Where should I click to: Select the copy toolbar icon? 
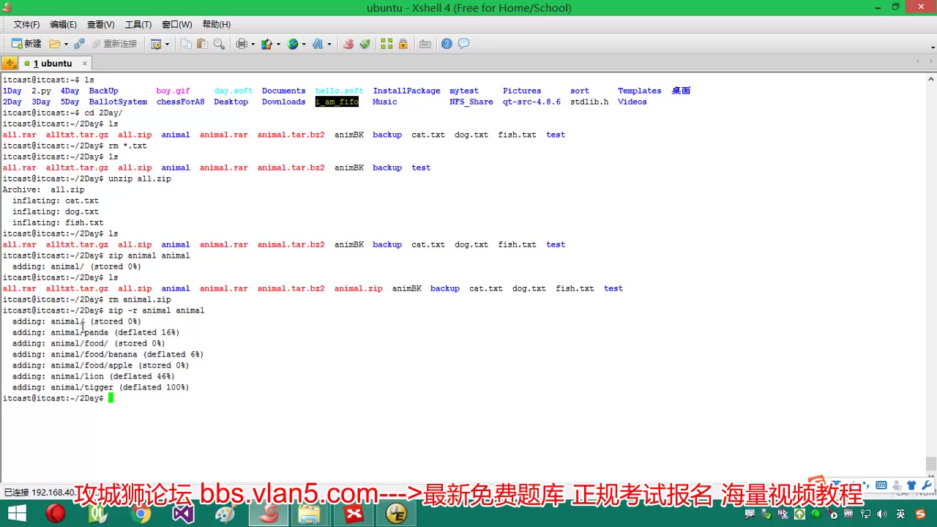pyautogui.click(x=187, y=44)
